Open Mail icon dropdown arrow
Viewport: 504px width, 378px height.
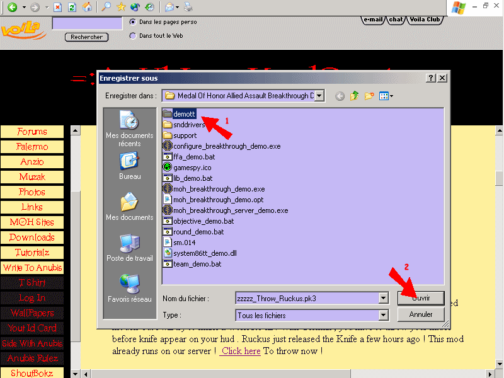[x=178, y=7]
